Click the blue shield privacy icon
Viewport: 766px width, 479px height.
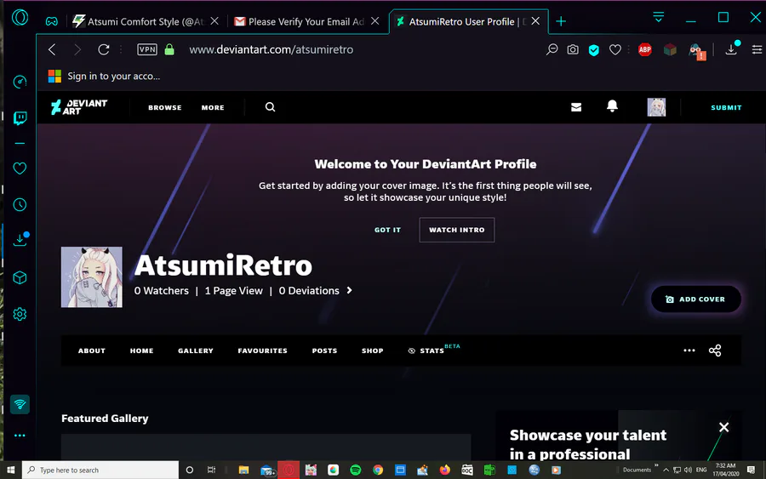click(593, 50)
